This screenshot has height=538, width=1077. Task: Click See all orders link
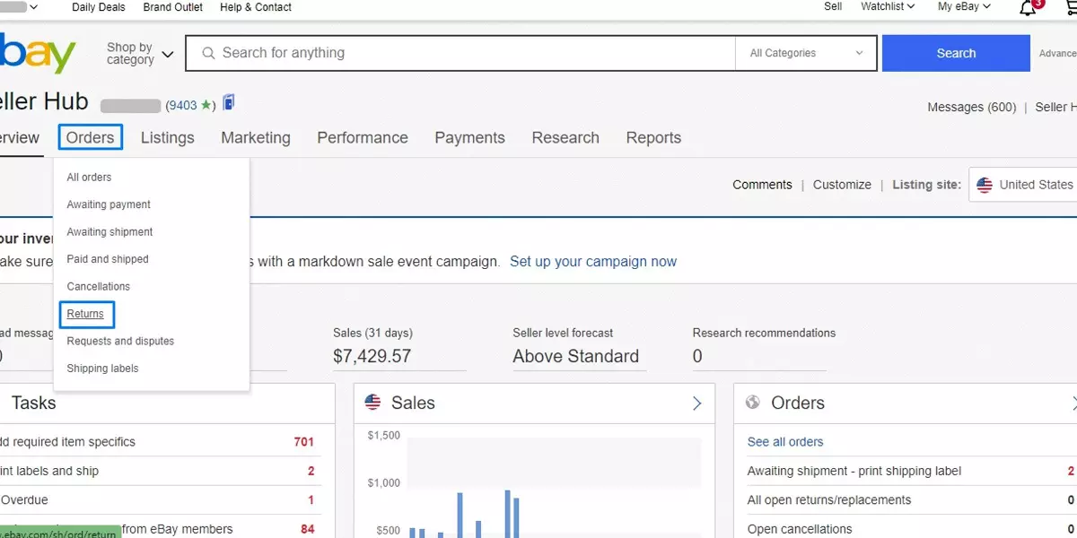pyautogui.click(x=785, y=442)
